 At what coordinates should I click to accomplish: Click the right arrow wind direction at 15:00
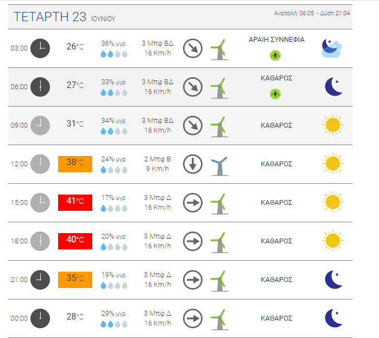click(193, 203)
